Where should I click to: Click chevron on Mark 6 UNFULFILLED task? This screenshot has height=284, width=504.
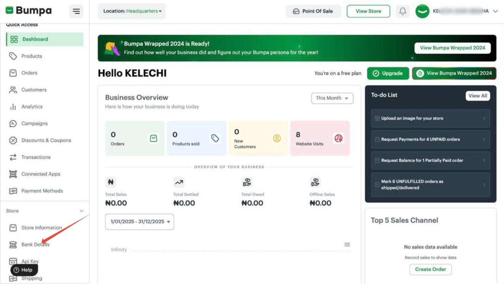tap(484, 185)
